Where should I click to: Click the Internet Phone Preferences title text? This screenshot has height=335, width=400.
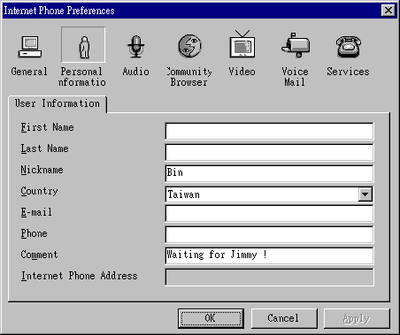[59, 11]
